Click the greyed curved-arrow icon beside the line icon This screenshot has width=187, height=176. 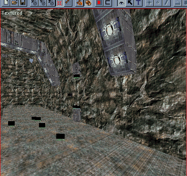178,3
